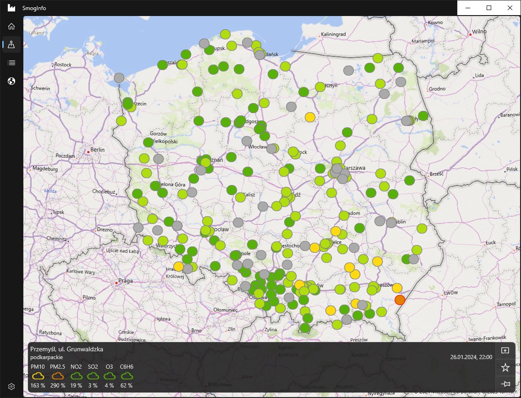Screen dimensions: 521x398
Task: Click the 26.01.2024, 22:00 timestamp
Action: tap(471, 357)
